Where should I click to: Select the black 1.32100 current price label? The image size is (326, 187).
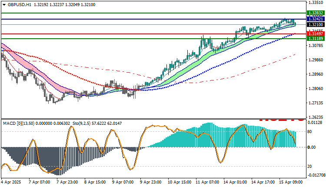pos(316,24)
